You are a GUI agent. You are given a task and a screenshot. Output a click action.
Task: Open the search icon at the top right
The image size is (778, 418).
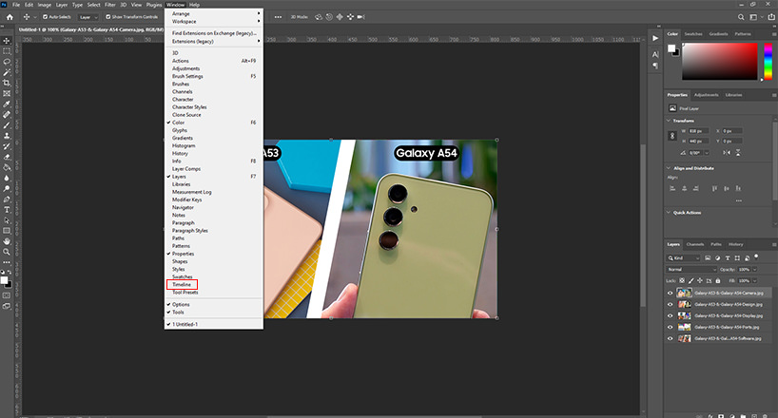click(x=741, y=17)
